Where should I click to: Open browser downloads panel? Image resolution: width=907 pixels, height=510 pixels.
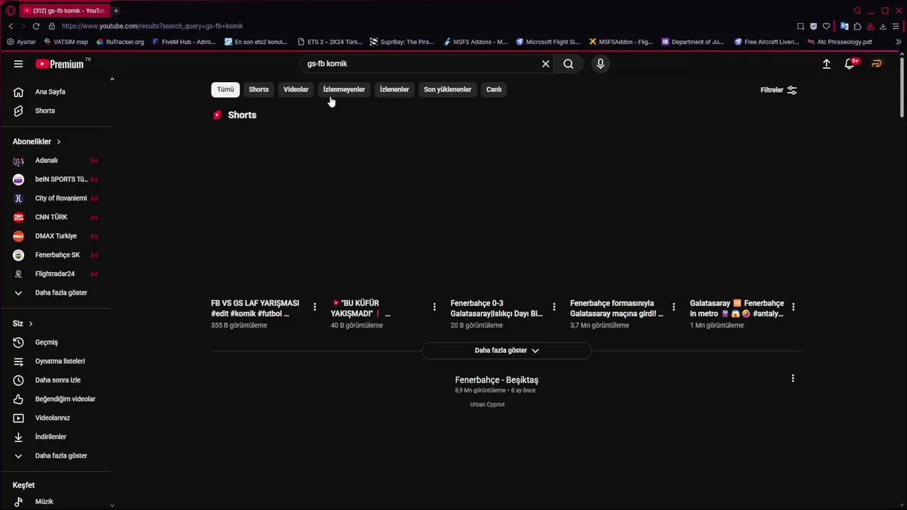click(x=883, y=26)
